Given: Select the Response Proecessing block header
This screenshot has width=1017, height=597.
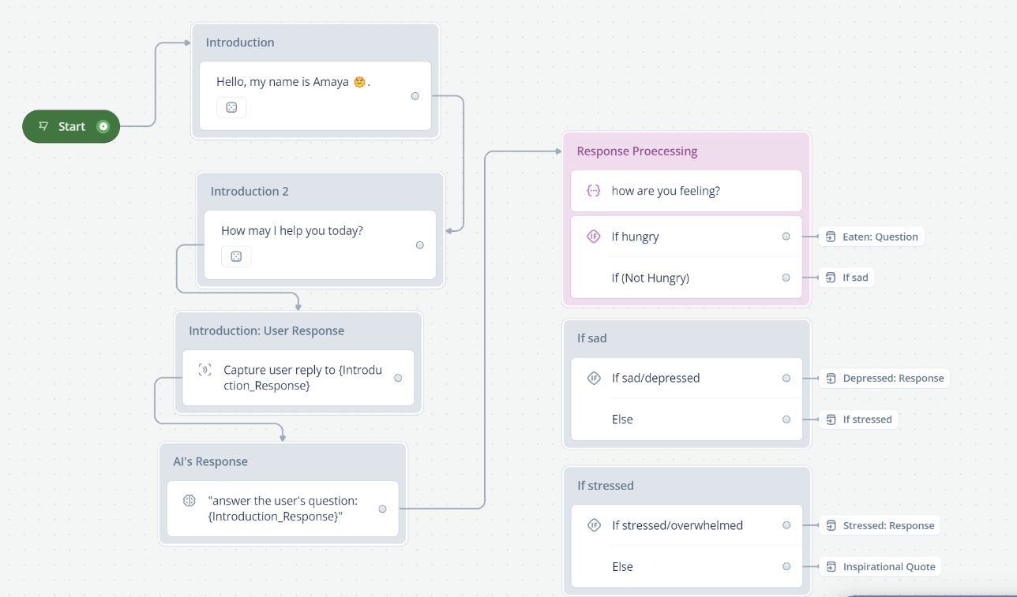Looking at the screenshot, I should [636, 151].
